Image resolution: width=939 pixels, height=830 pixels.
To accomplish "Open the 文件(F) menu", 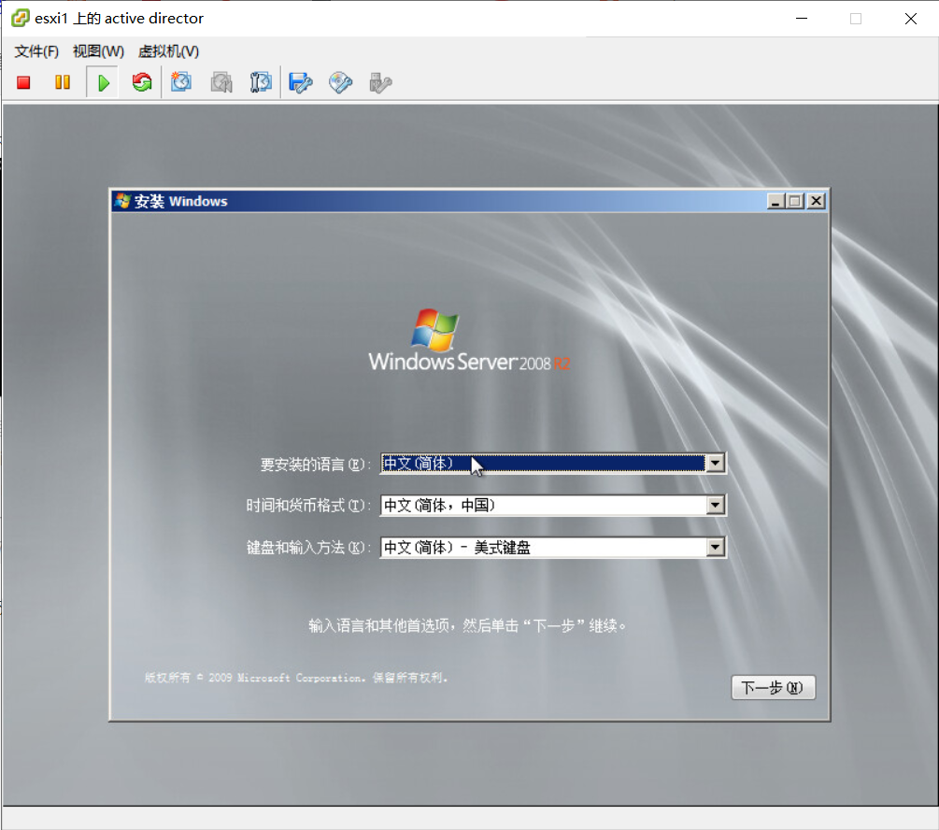I will pyautogui.click(x=36, y=51).
